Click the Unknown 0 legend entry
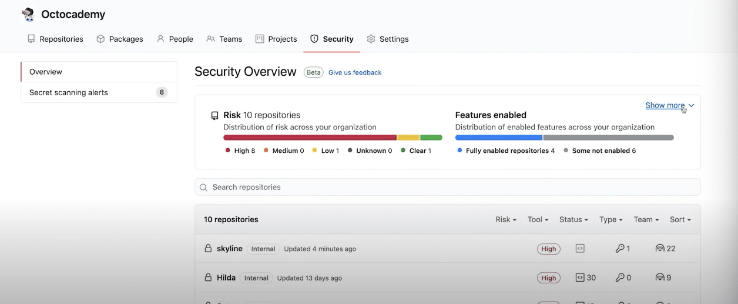This screenshot has height=304, width=738. (370, 151)
